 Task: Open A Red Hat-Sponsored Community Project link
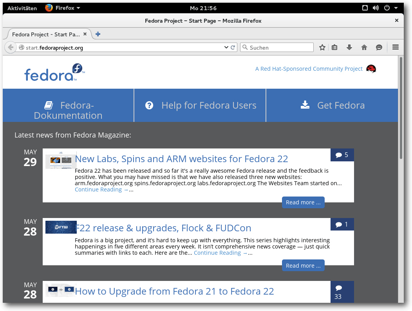309,69
